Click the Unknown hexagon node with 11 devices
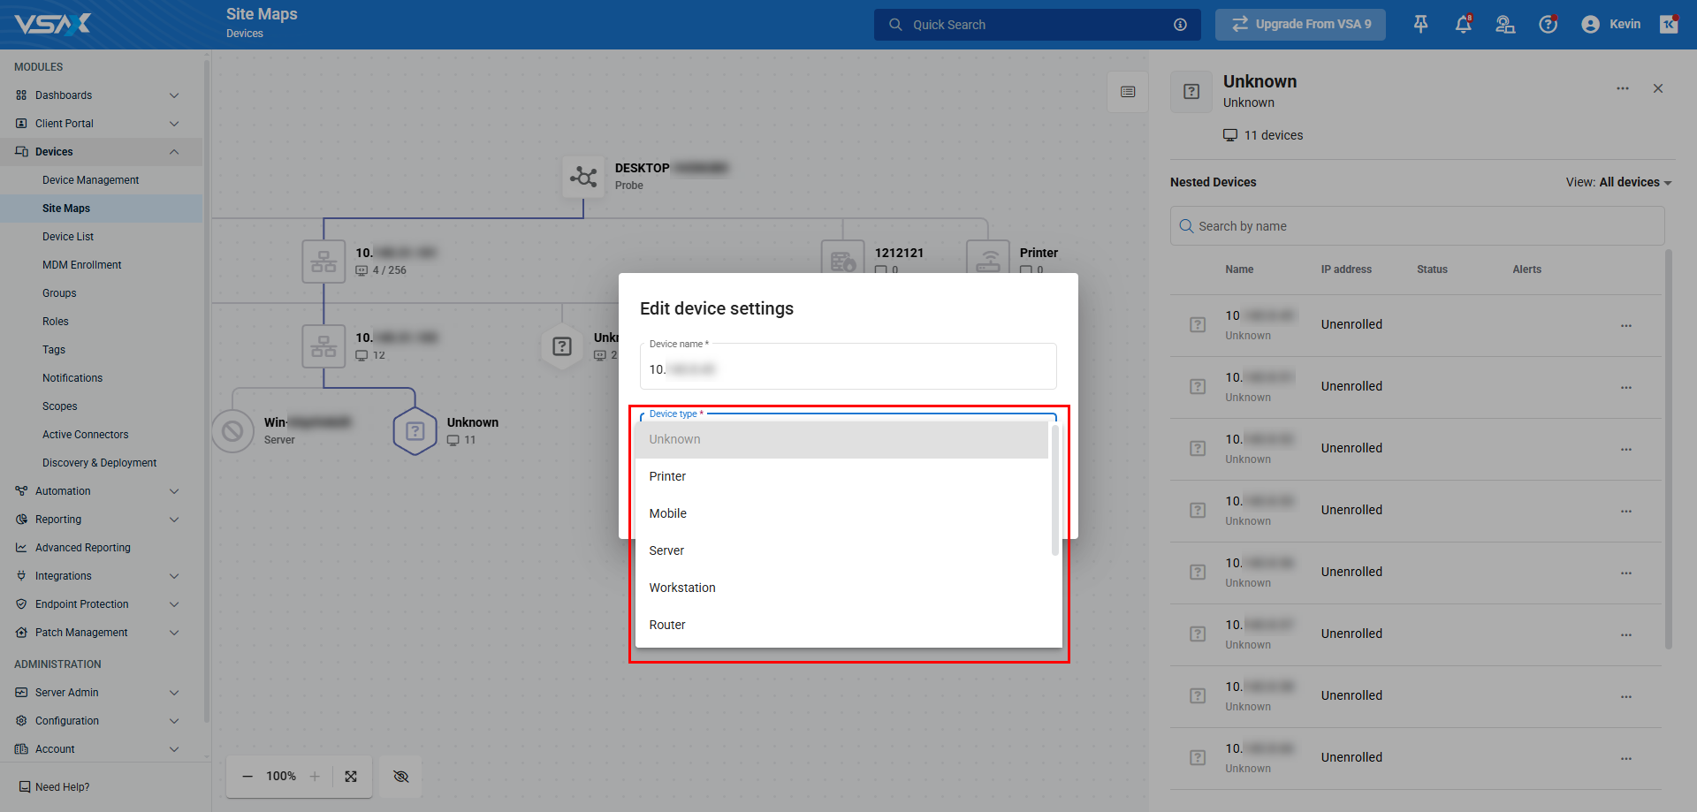Viewport: 1697px width, 812px height. coord(415,431)
